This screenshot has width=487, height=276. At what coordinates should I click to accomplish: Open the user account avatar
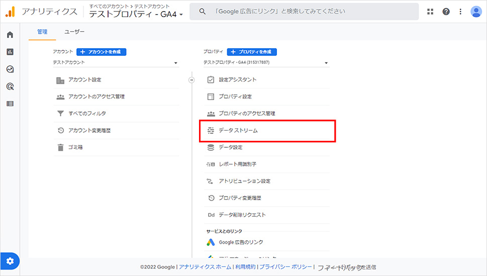(x=476, y=12)
